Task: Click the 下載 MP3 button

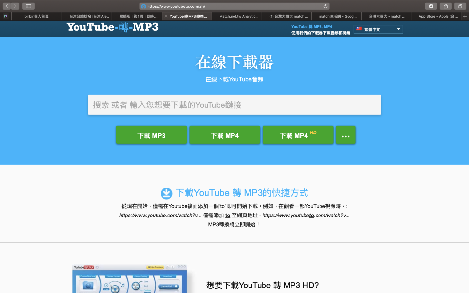Action: tap(151, 135)
